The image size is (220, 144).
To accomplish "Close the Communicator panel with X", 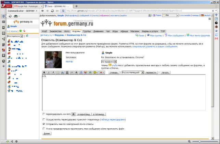I will [x=37, y=11].
